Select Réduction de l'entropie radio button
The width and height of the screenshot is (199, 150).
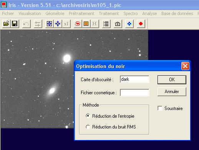[88, 116]
